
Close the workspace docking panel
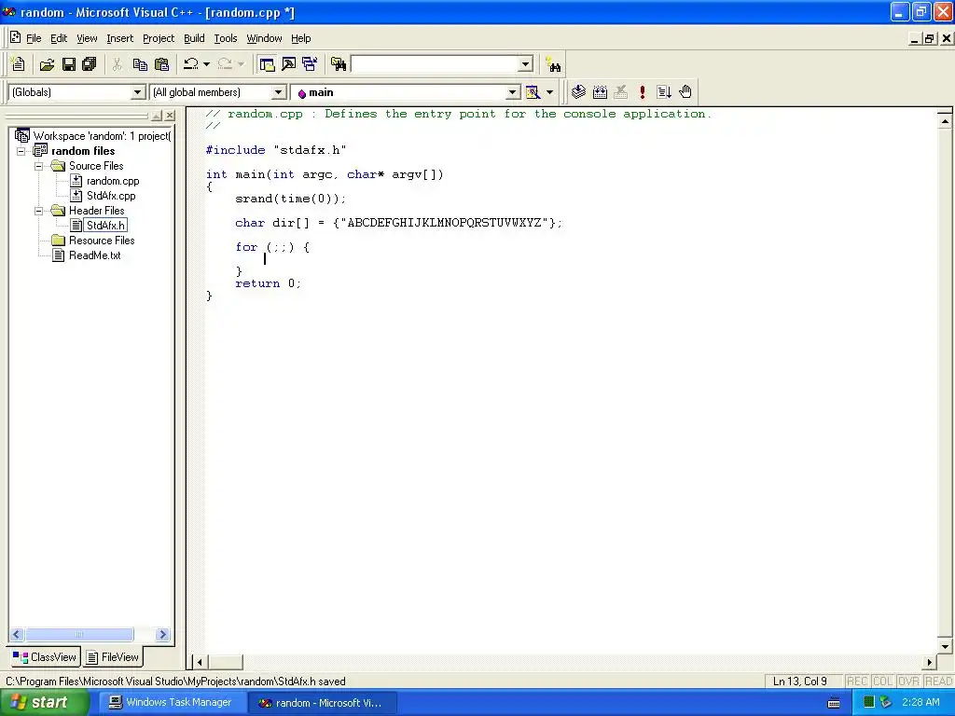click(x=170, y=115)
